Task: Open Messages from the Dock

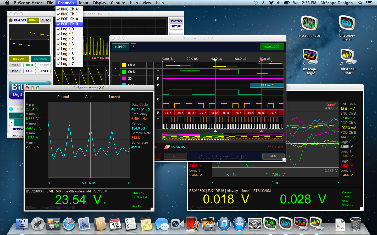Action: point(162,224)
